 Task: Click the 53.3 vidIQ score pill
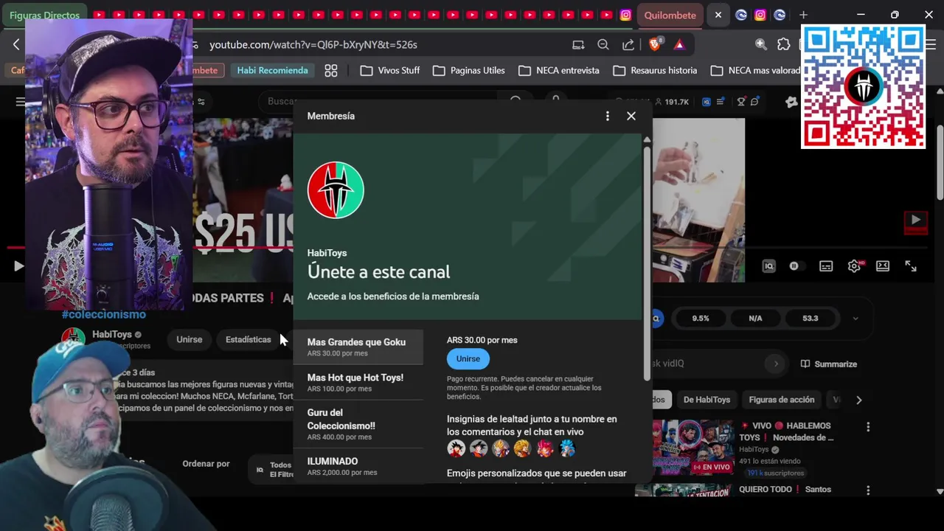click(x=811, y=319)
